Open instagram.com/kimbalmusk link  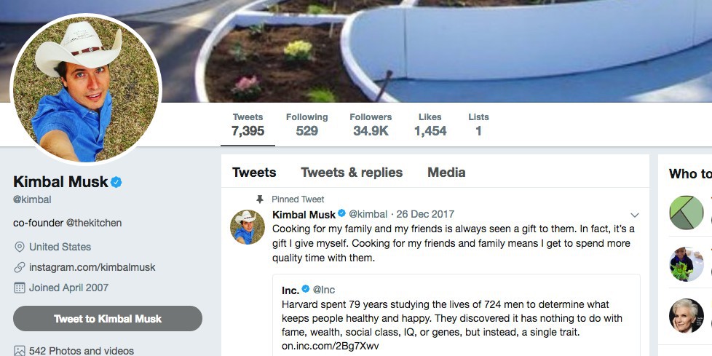tap(92, 267)
